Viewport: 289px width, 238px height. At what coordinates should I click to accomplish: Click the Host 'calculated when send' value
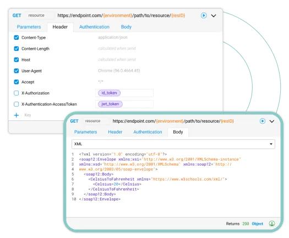tap(117, 60)
